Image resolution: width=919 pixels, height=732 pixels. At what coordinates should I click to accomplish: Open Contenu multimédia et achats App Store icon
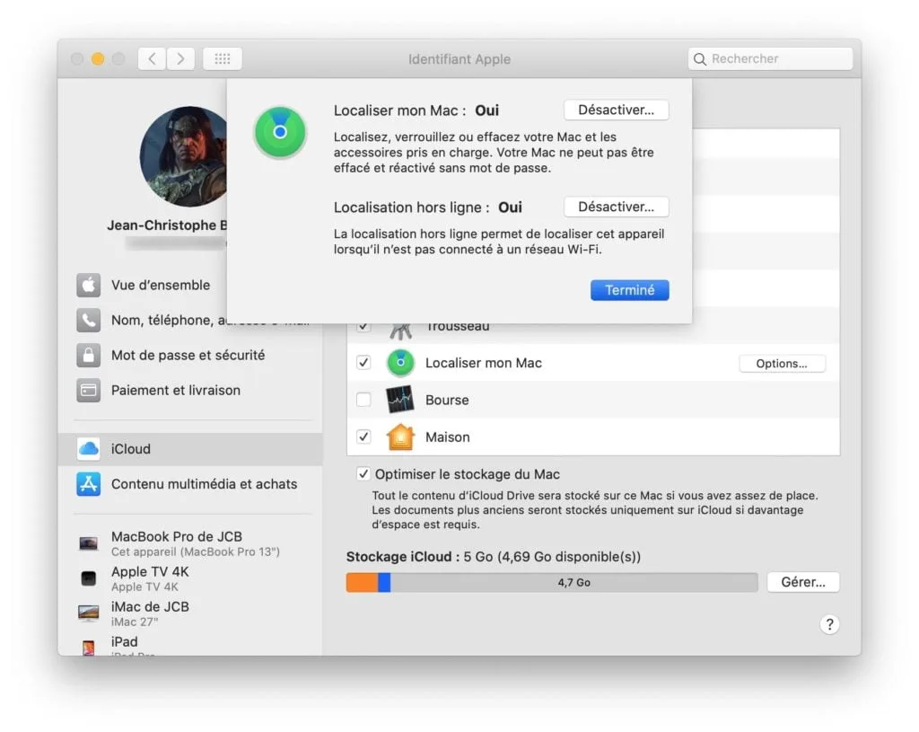[87, 483]
